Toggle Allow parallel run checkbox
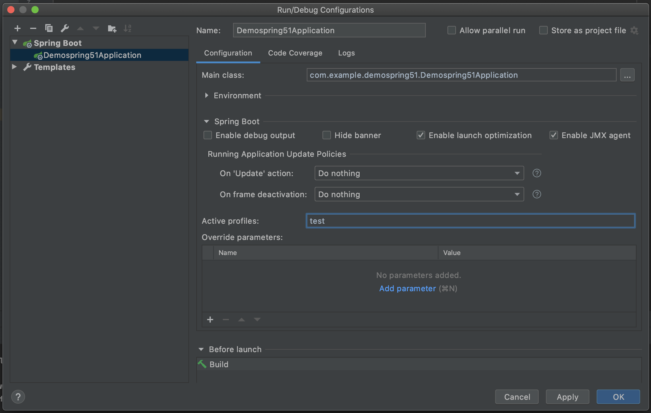The height and width of the screenshot is (413, 651). point(451,30)
